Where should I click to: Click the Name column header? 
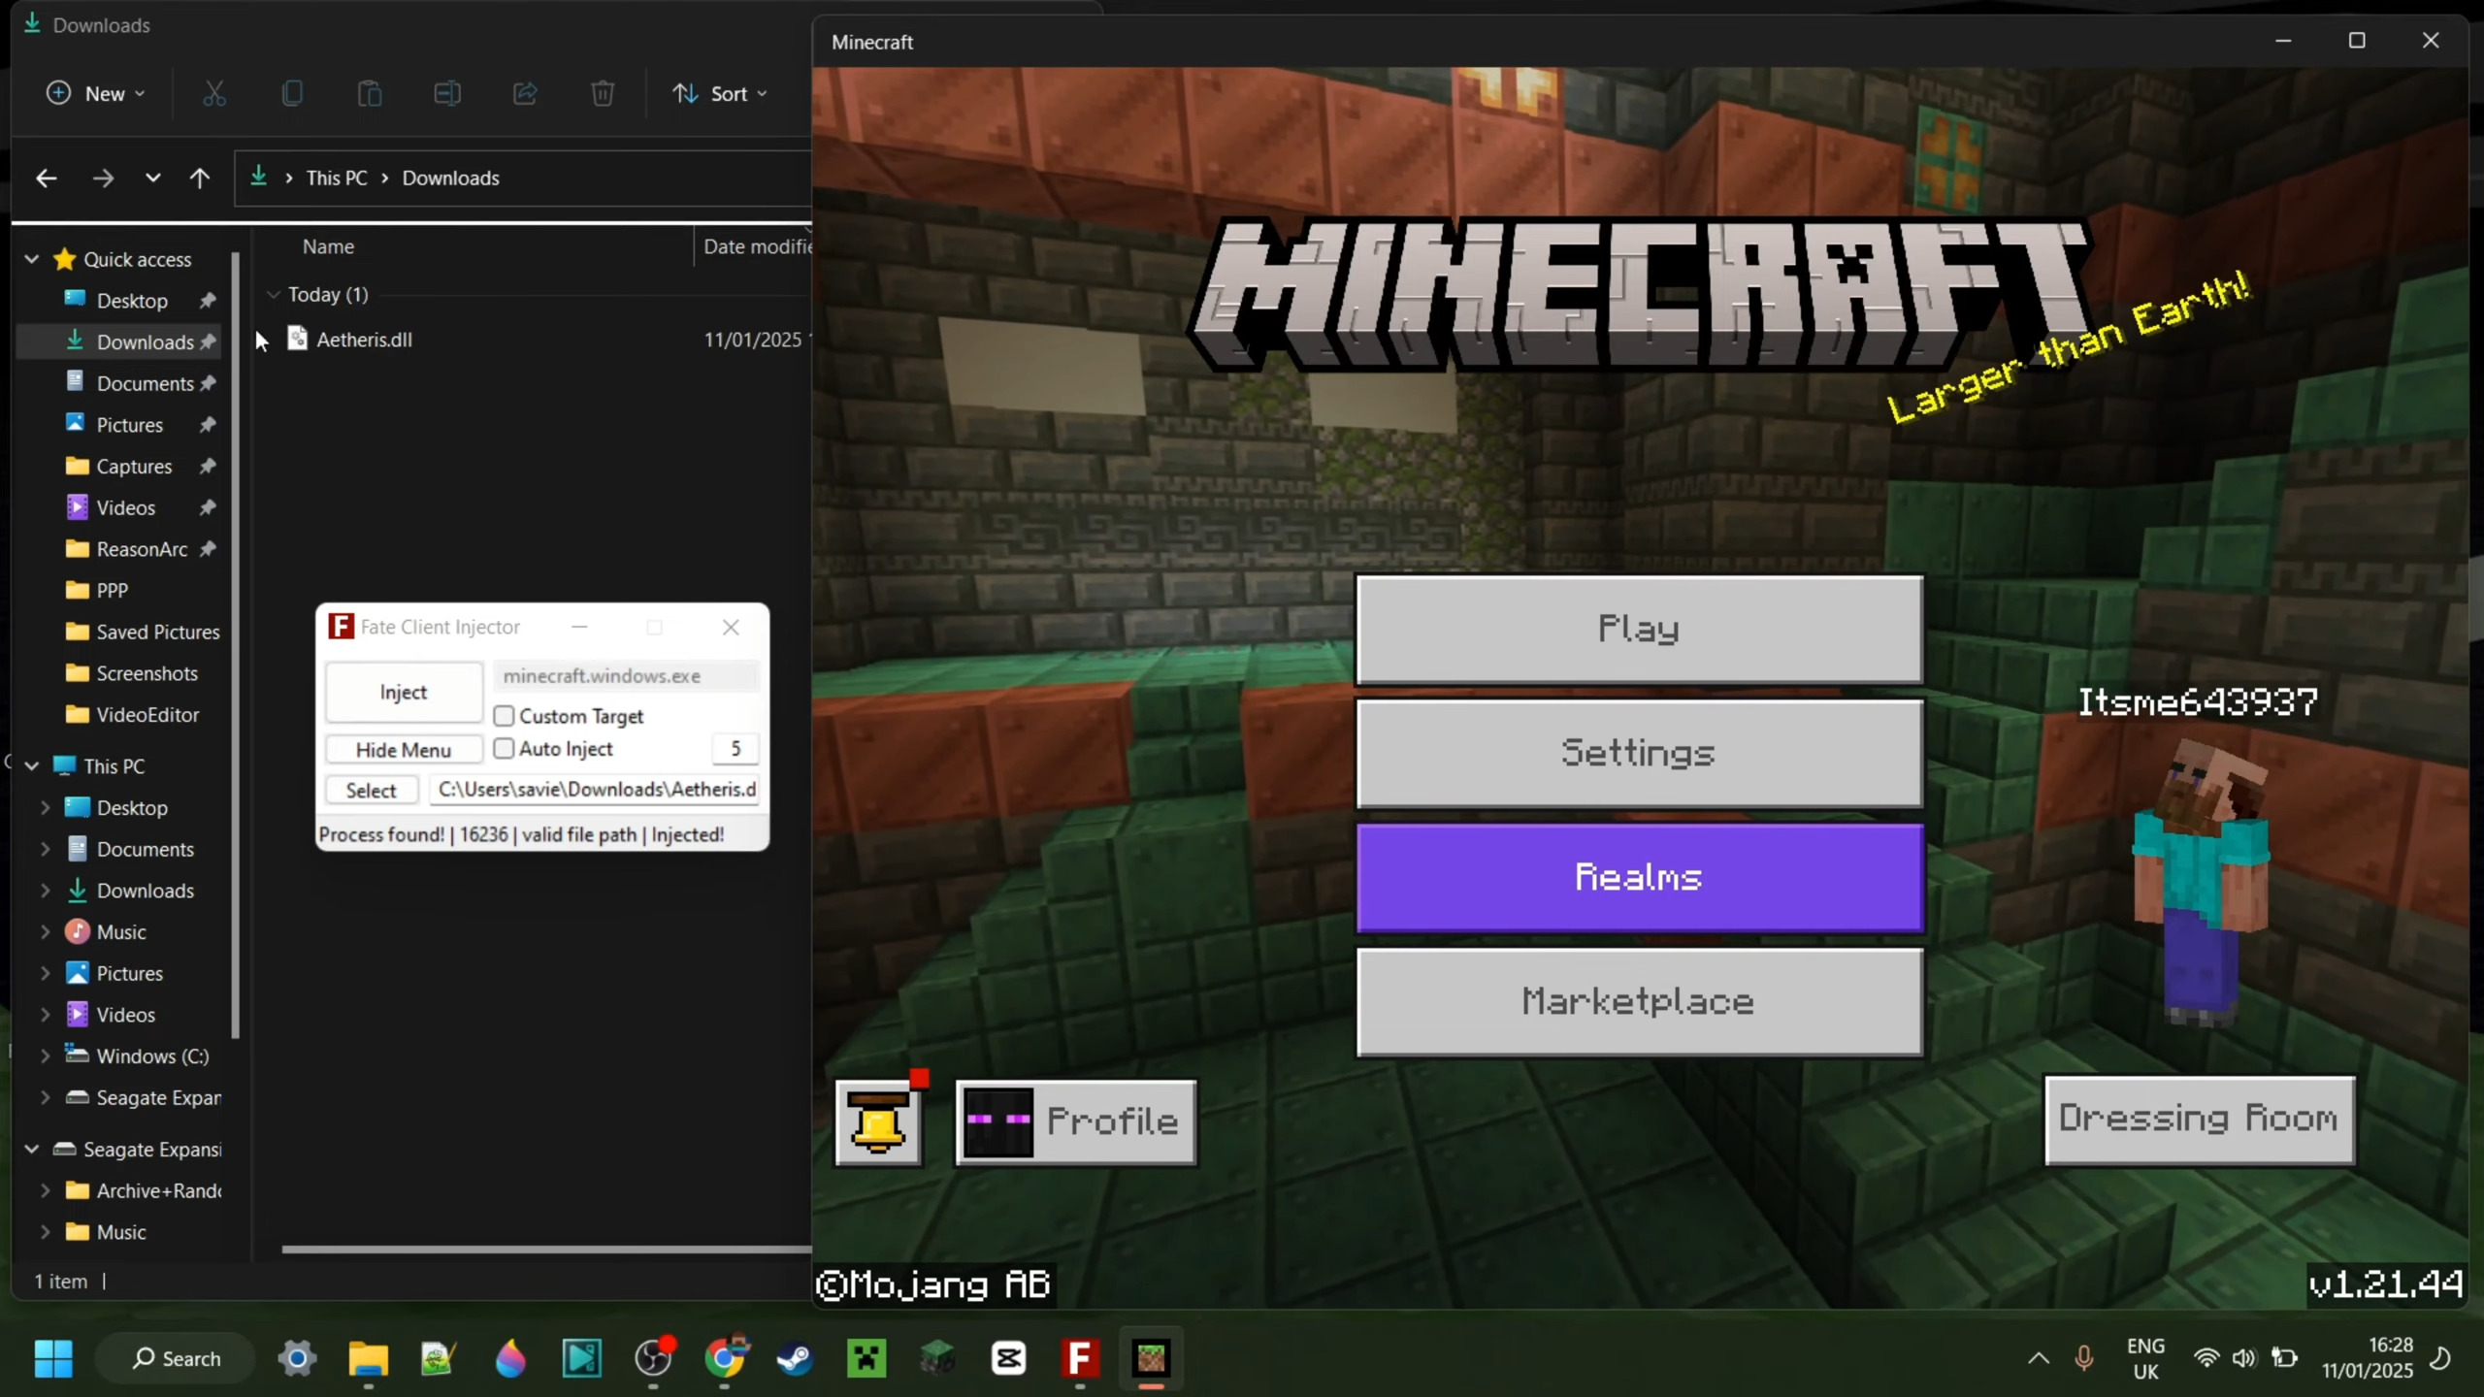click(x=328, y=246)
